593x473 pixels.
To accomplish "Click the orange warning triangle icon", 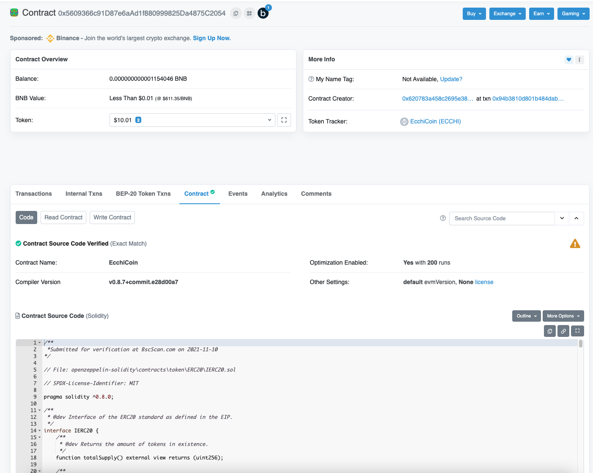I will tap(575, 243).
